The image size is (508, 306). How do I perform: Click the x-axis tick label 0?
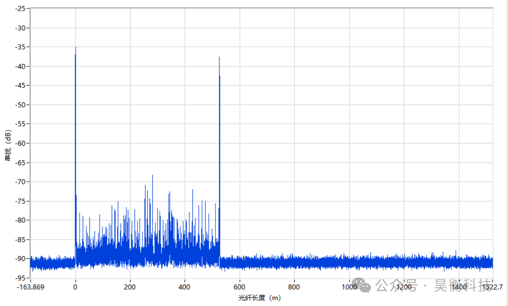[75, 287]
